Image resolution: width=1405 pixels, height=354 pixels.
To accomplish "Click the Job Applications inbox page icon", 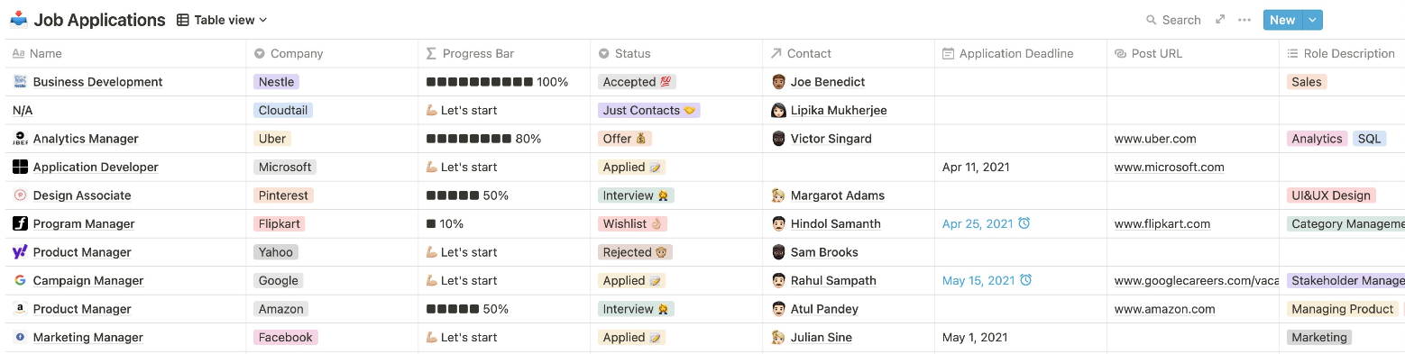I will pos(19,20).
